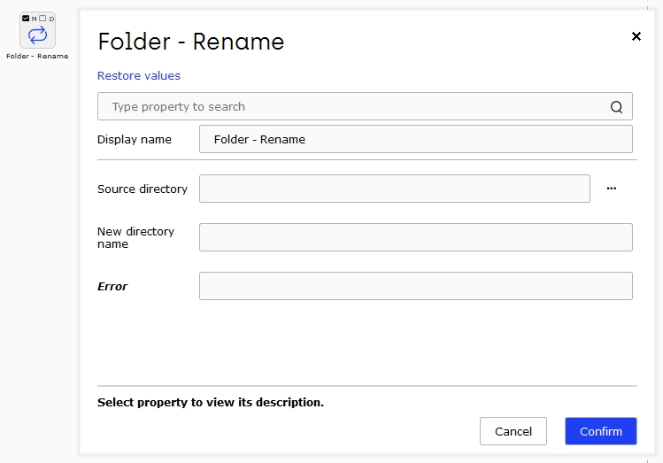Select the Display name property label
The image size is (663, 463).
pos(135,140)
